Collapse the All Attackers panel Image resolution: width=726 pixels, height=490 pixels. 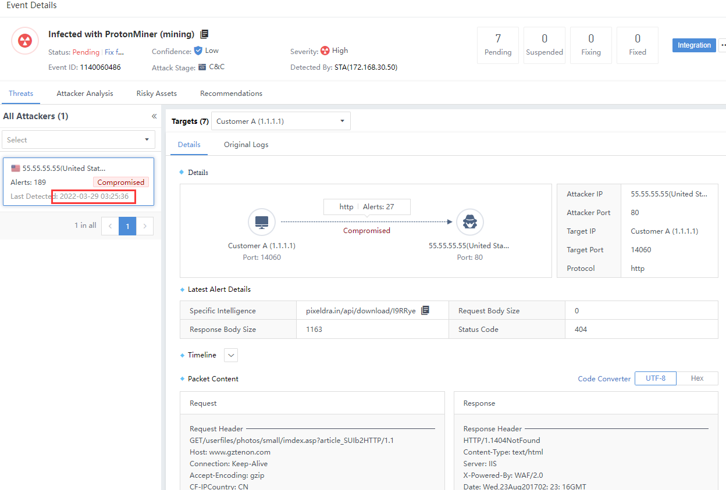(154, 116)
